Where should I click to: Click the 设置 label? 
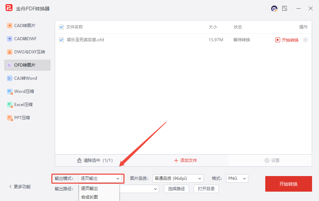click(x=275, y=160)
